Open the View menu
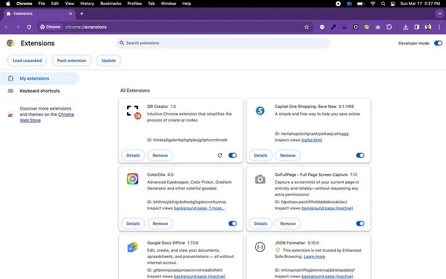446x279 pixels. pos(69,4)
